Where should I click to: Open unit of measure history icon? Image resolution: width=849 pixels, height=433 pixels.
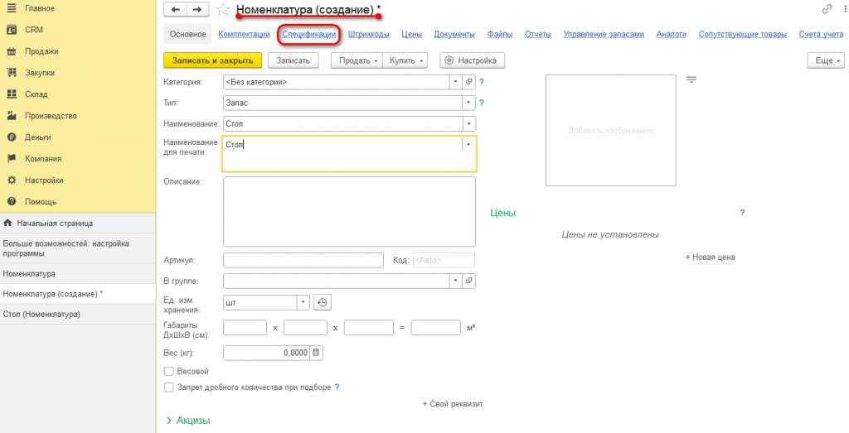[323, 303]
